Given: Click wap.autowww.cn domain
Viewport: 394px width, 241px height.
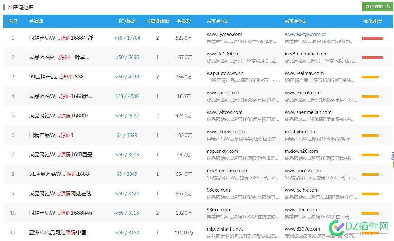Looking at the screenshot, I should [225, 73].
